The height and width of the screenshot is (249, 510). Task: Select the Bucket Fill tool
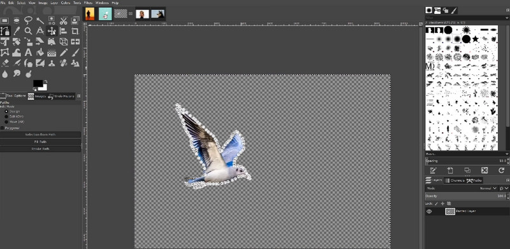[x=40, y=52]
